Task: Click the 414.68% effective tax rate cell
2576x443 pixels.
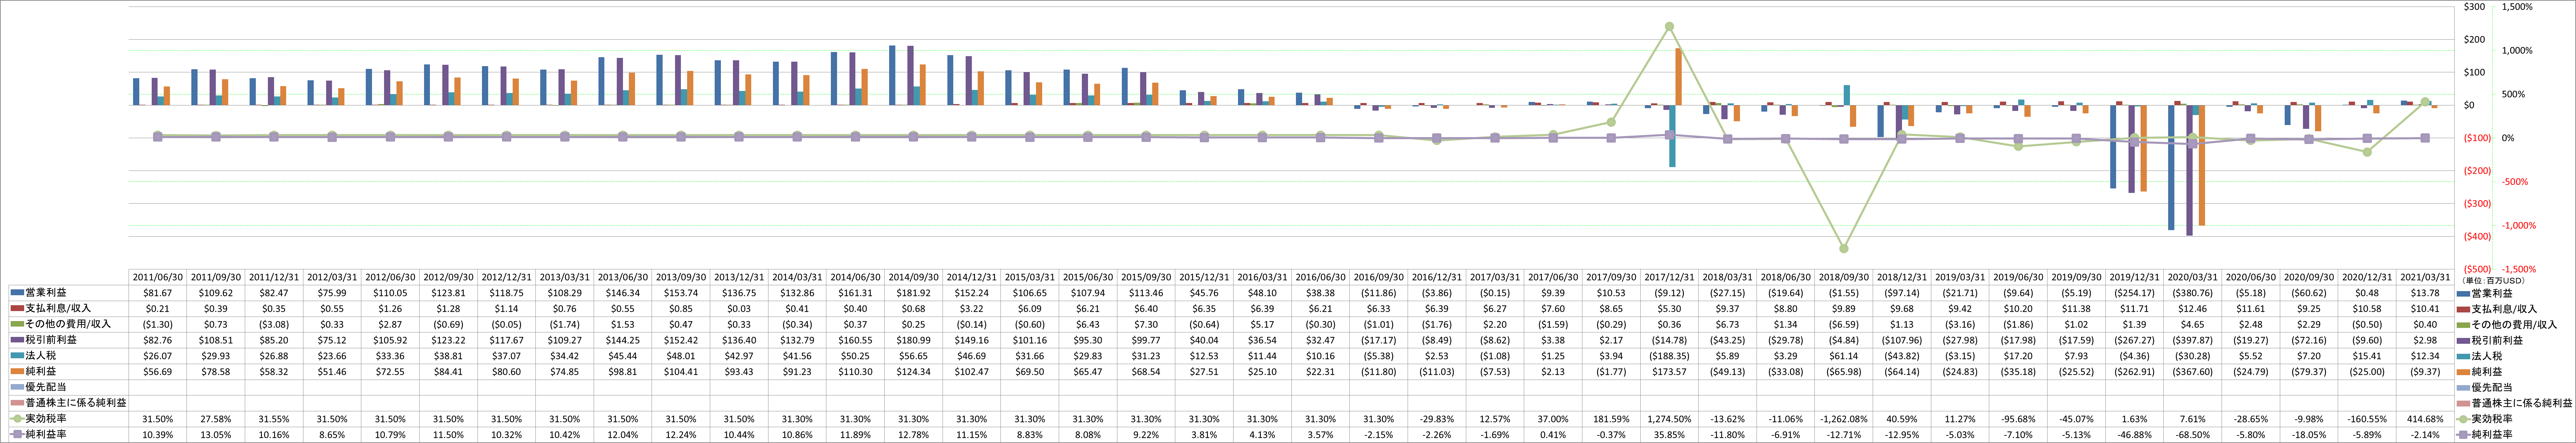Action: coord(2425,419)
